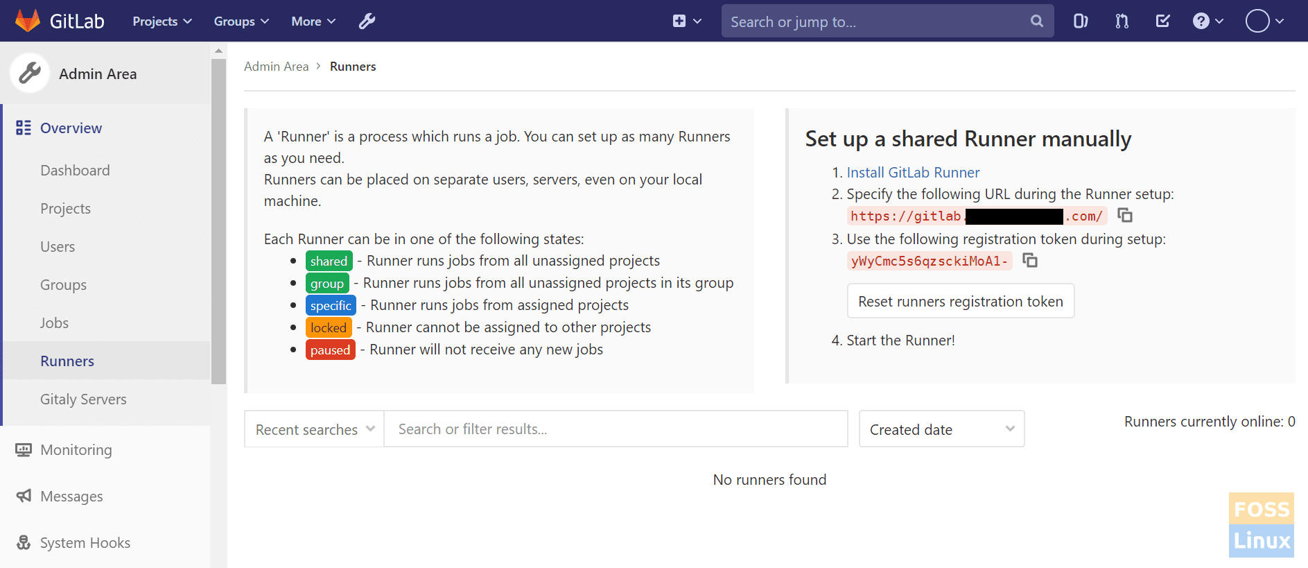Image resolution: width=1308 pixels, height=568 pixels.
Task: Open the Monitoring sidebar section
Action: pos(76,450)
